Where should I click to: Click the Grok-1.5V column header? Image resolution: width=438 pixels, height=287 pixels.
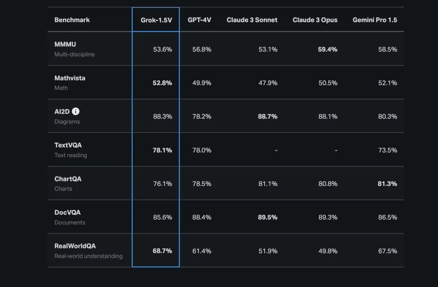click(156, 20)
